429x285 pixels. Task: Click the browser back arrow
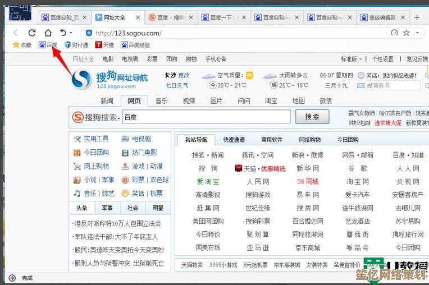(x=16, y=33)
